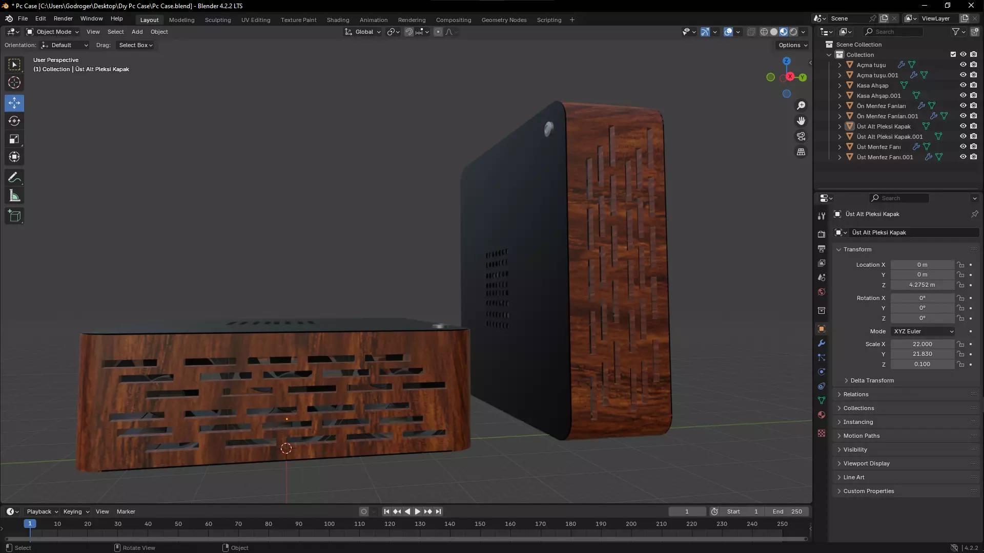
Task: Select the Scale tool
Action: [x=14, y=139]
